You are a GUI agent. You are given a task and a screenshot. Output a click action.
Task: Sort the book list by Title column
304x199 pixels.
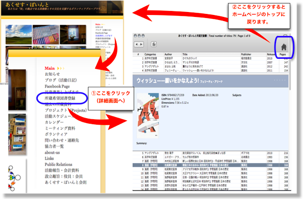click(185, 54)
